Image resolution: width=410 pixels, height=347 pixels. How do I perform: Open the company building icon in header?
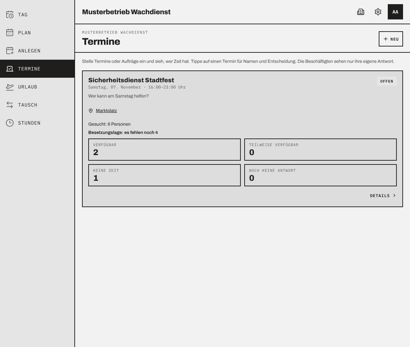(361, 12)
